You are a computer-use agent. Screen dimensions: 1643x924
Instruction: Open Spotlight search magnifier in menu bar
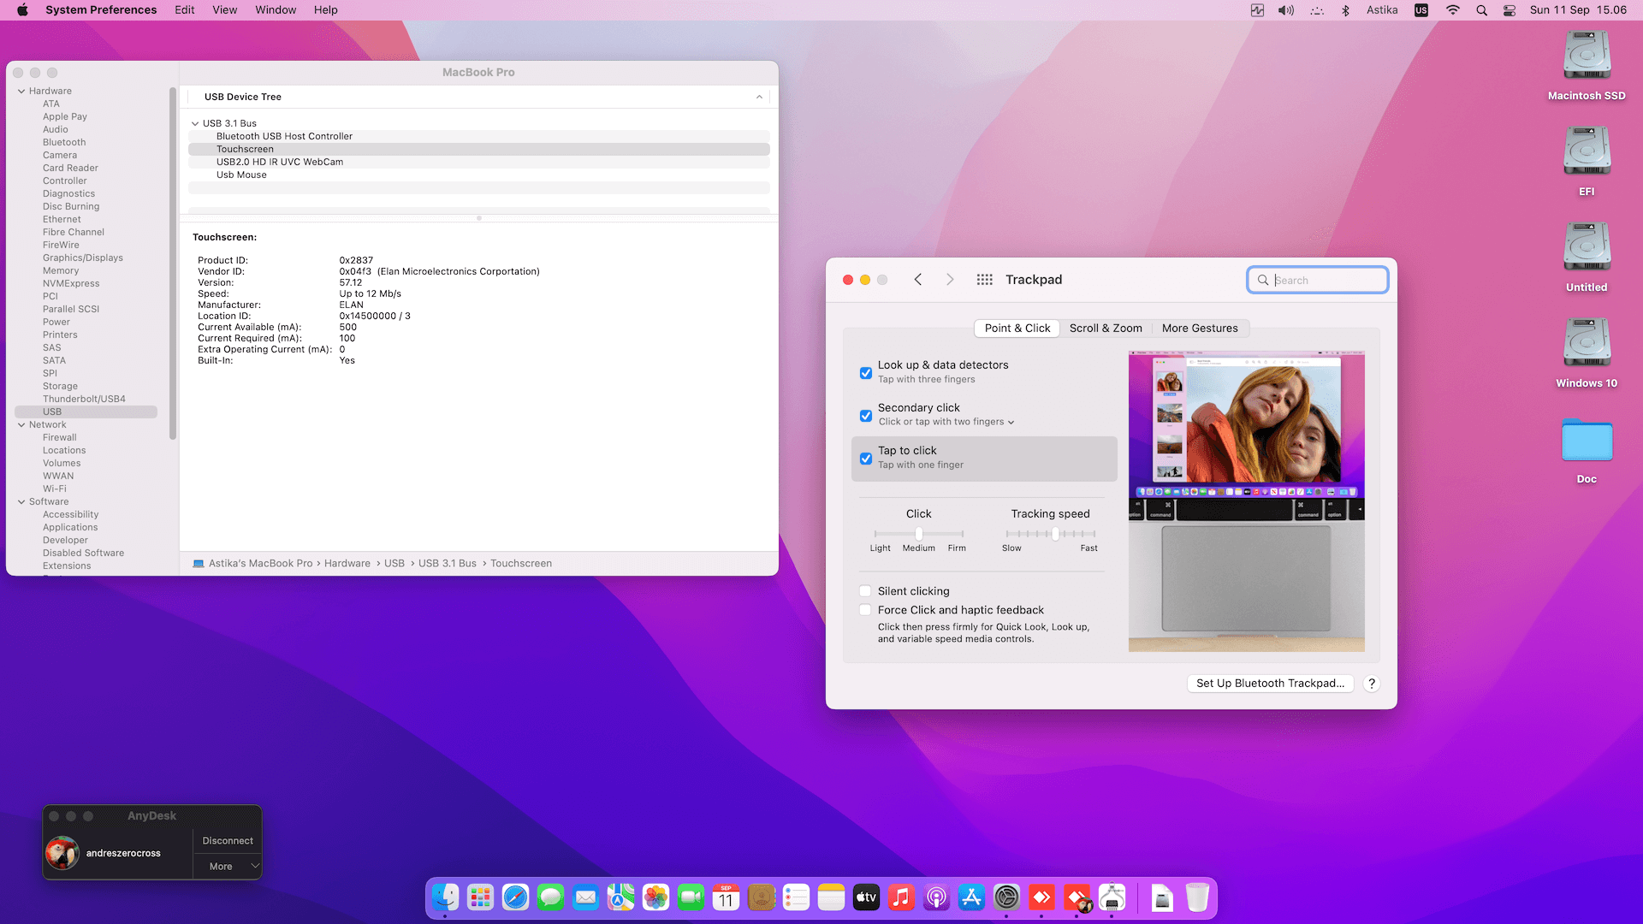[x=1481, y=10]
